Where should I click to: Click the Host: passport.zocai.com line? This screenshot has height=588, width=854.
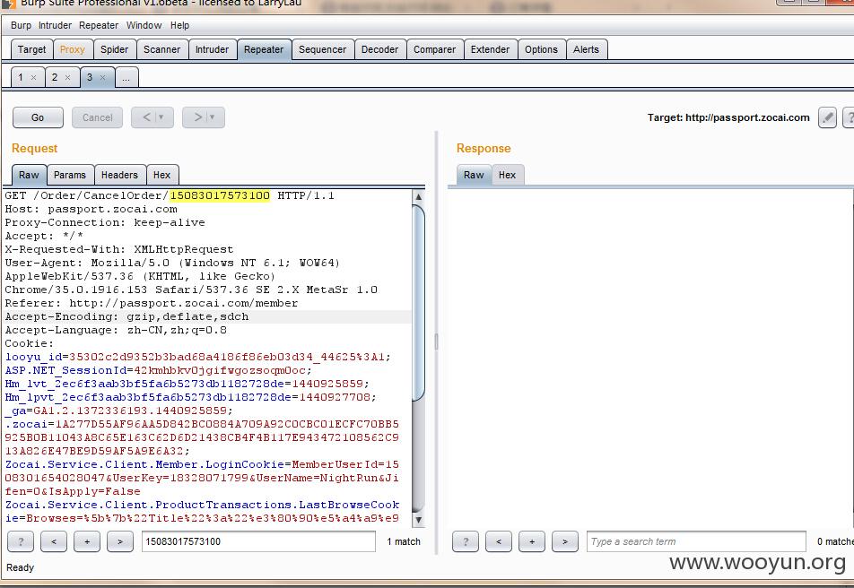click(91, 209)
